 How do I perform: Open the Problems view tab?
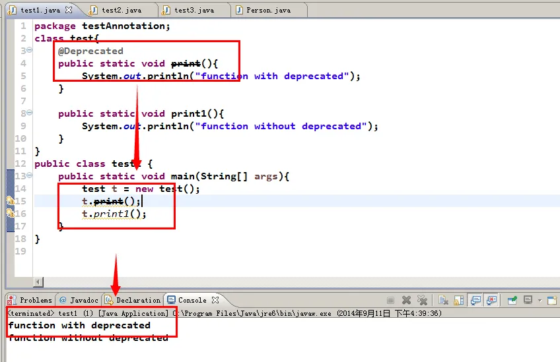(31, 300)
